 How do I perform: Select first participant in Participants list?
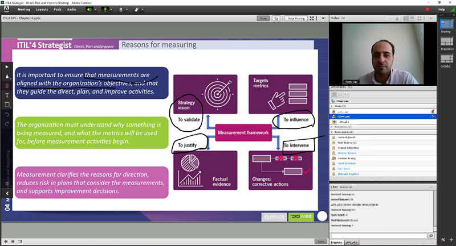pyautogui.click(x=383, y=137)
